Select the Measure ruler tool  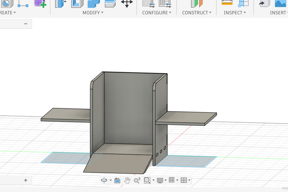(227, 3)
